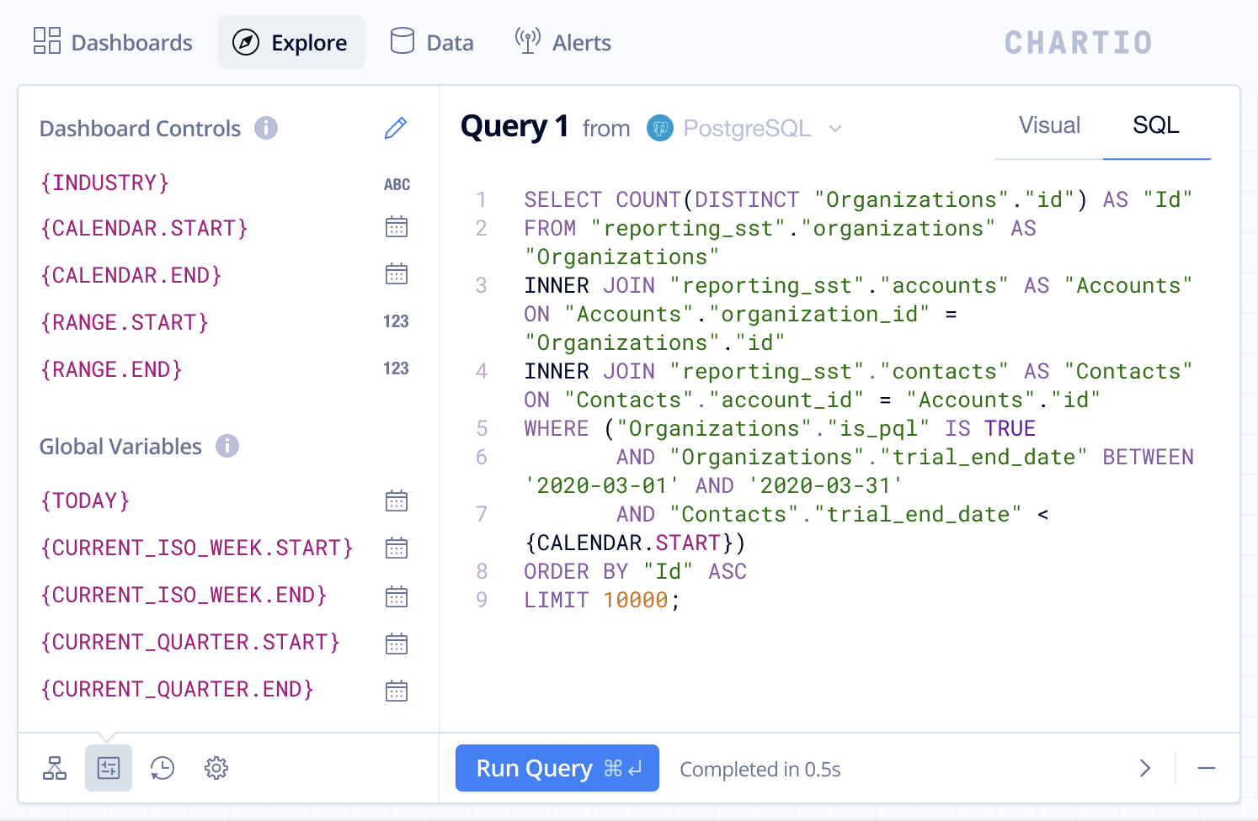Expand results with right chevron
1258x821 pixels.
click(x=1145, y=768)
